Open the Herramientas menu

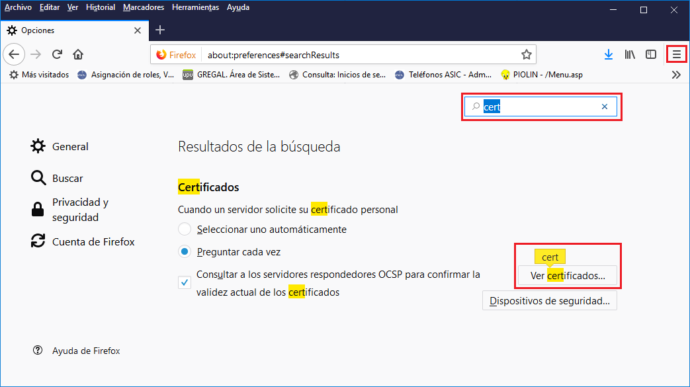coord(195,7)
